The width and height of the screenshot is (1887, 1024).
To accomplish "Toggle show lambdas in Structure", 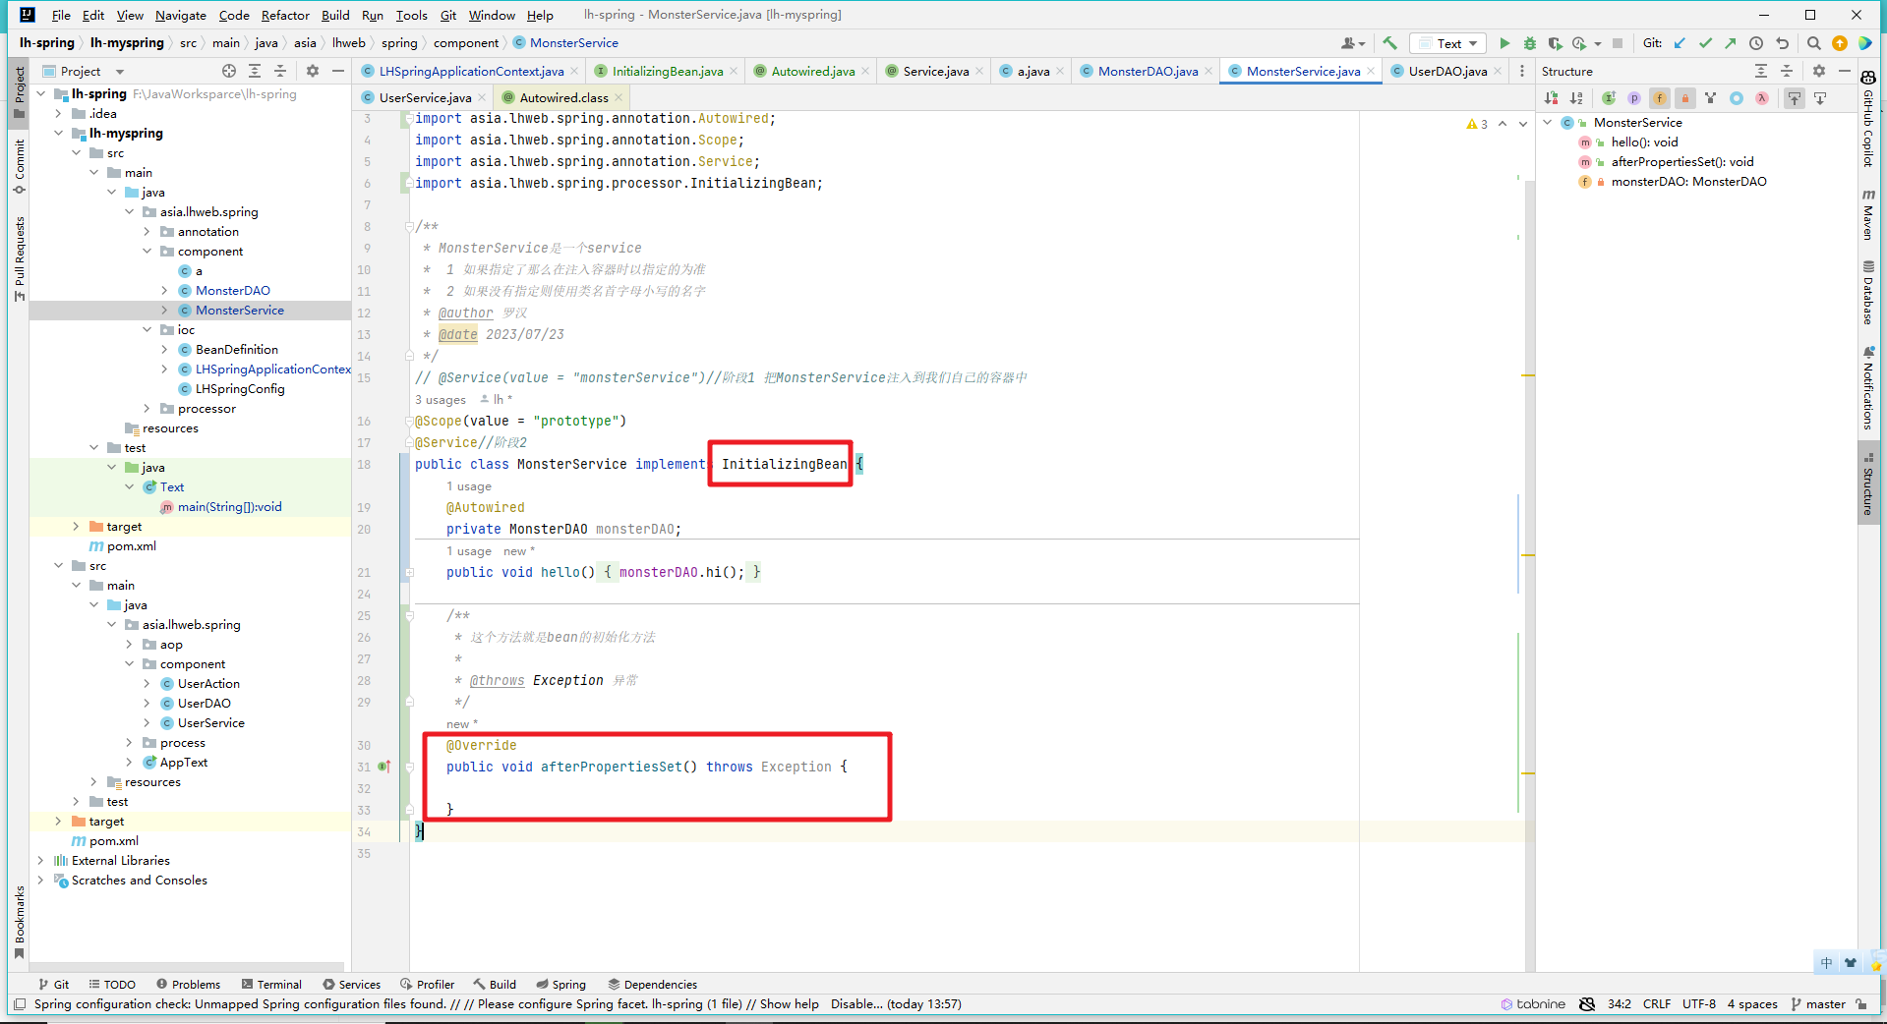I will coord(1762,98).
